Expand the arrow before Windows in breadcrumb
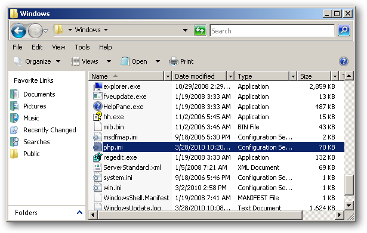 coord(70,30)
